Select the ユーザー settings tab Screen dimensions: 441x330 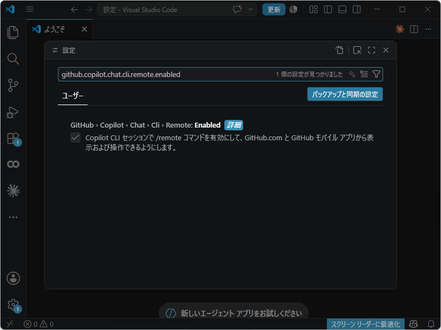point(73,96)
